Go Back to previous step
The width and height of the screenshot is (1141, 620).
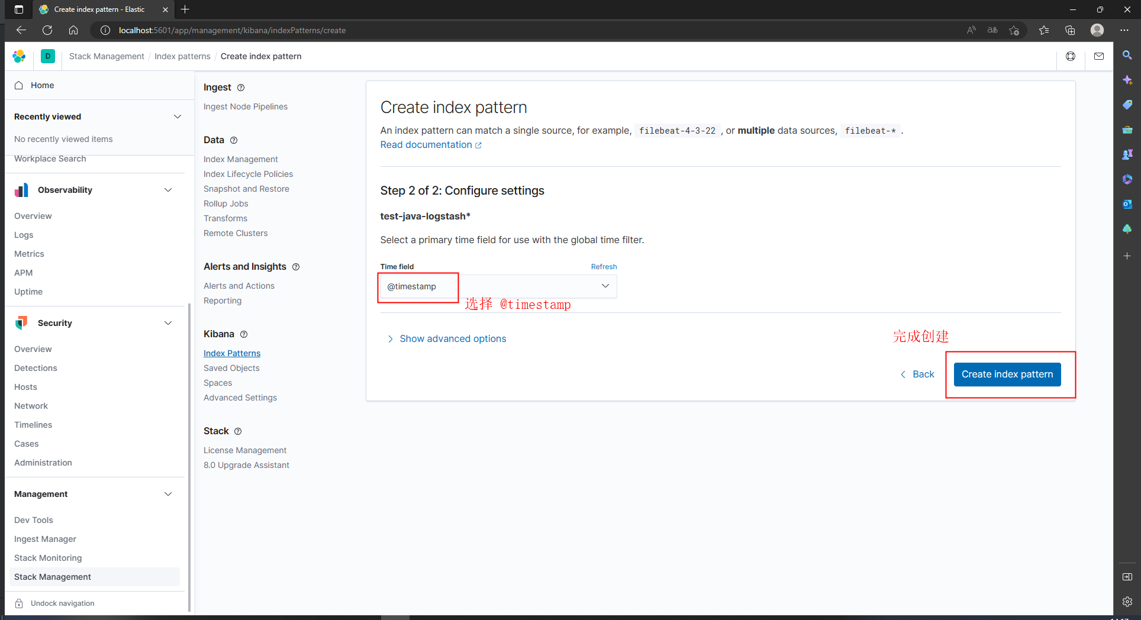coord(917,374)
